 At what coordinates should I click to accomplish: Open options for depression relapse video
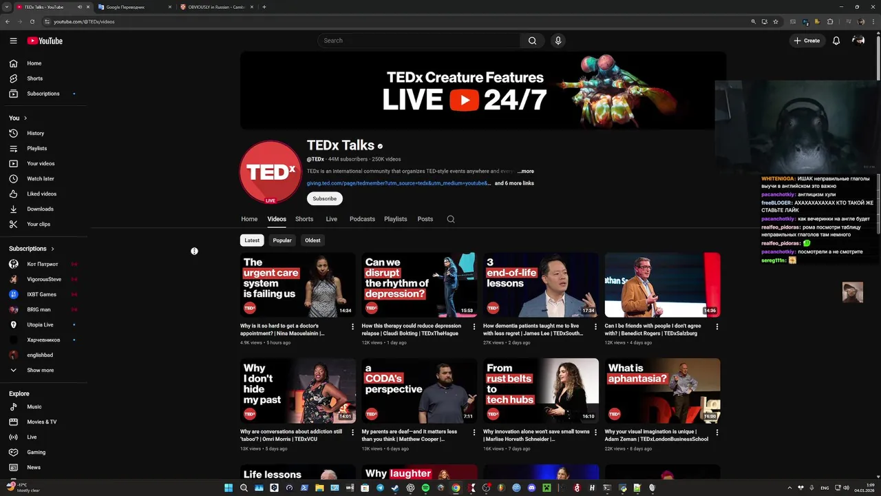click(474, 327)
